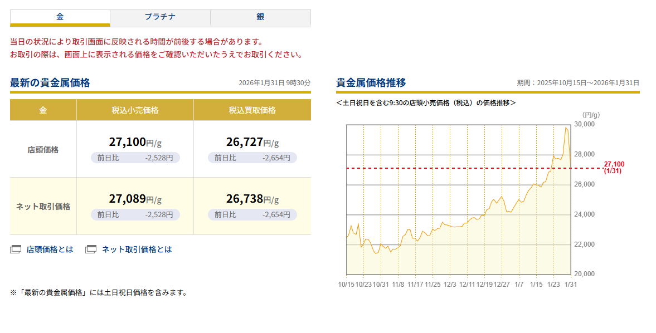Click the 税込小売価格 column header

click(x=135, y=110)
